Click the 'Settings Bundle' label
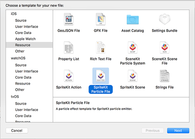The height and width of the screenshot is (139, 195). (164, 31)
